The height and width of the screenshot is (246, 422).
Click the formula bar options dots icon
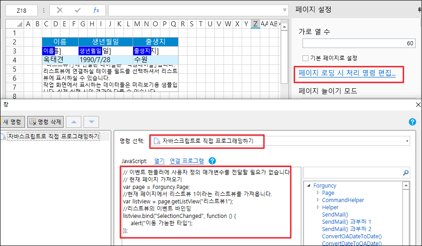(44, 10)
